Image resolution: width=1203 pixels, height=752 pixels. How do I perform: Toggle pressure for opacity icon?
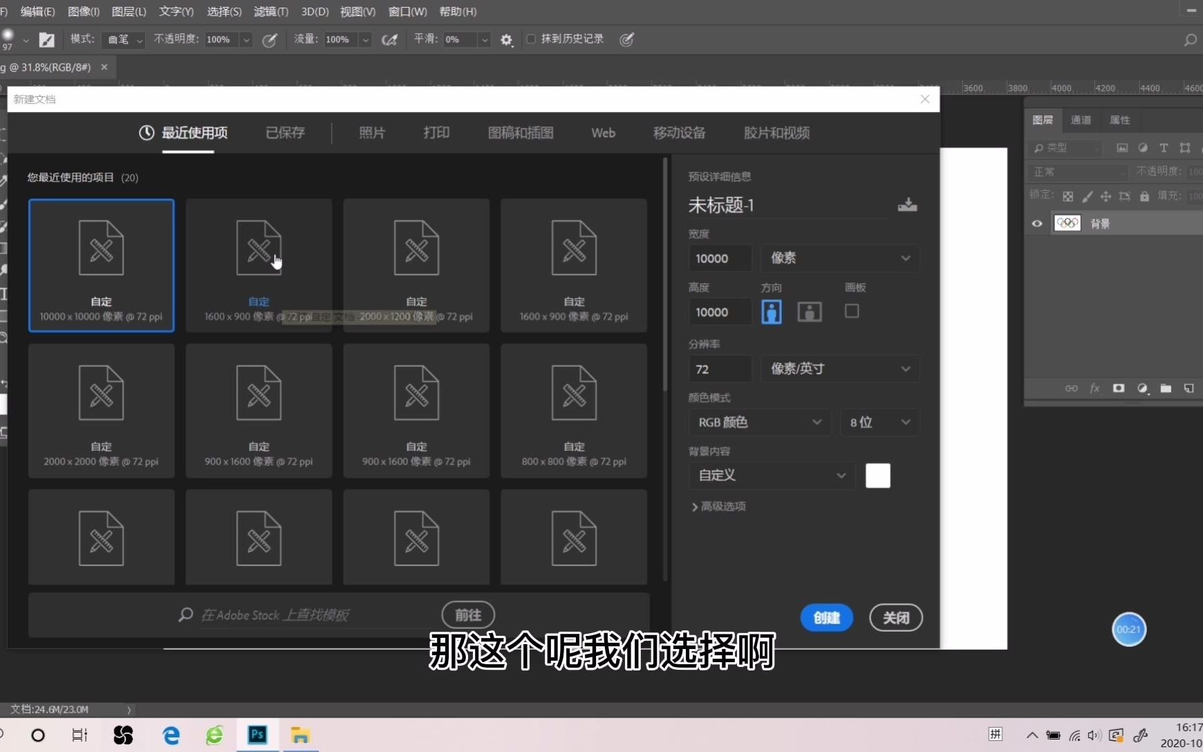[270, 40]
